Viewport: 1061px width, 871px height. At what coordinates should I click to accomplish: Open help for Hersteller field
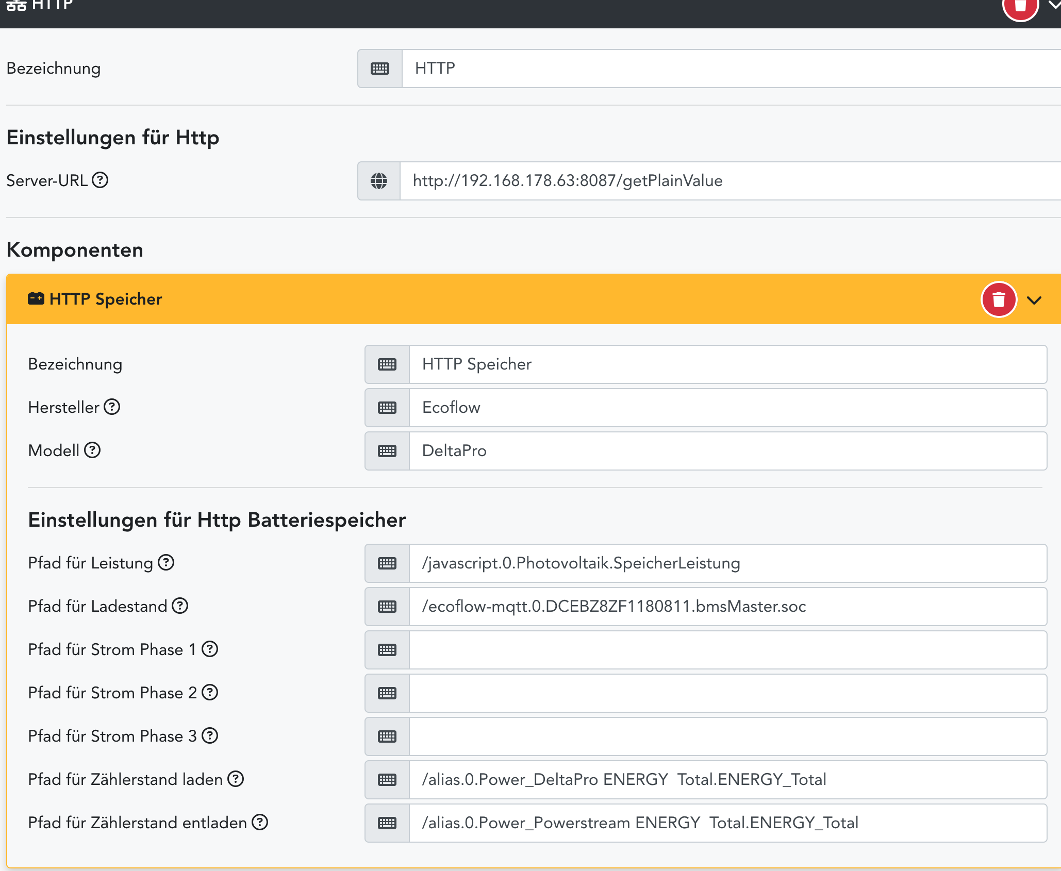[x=112, y=407]
